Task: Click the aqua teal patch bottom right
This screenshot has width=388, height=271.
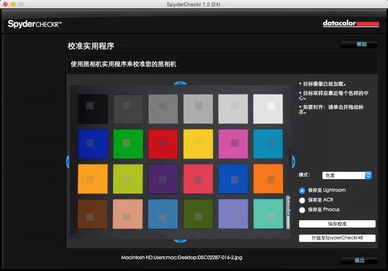Action: (x=268, y=214)
